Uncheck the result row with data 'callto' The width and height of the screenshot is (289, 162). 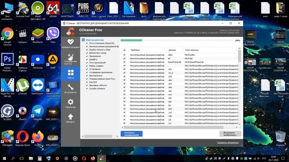[125, 55]
